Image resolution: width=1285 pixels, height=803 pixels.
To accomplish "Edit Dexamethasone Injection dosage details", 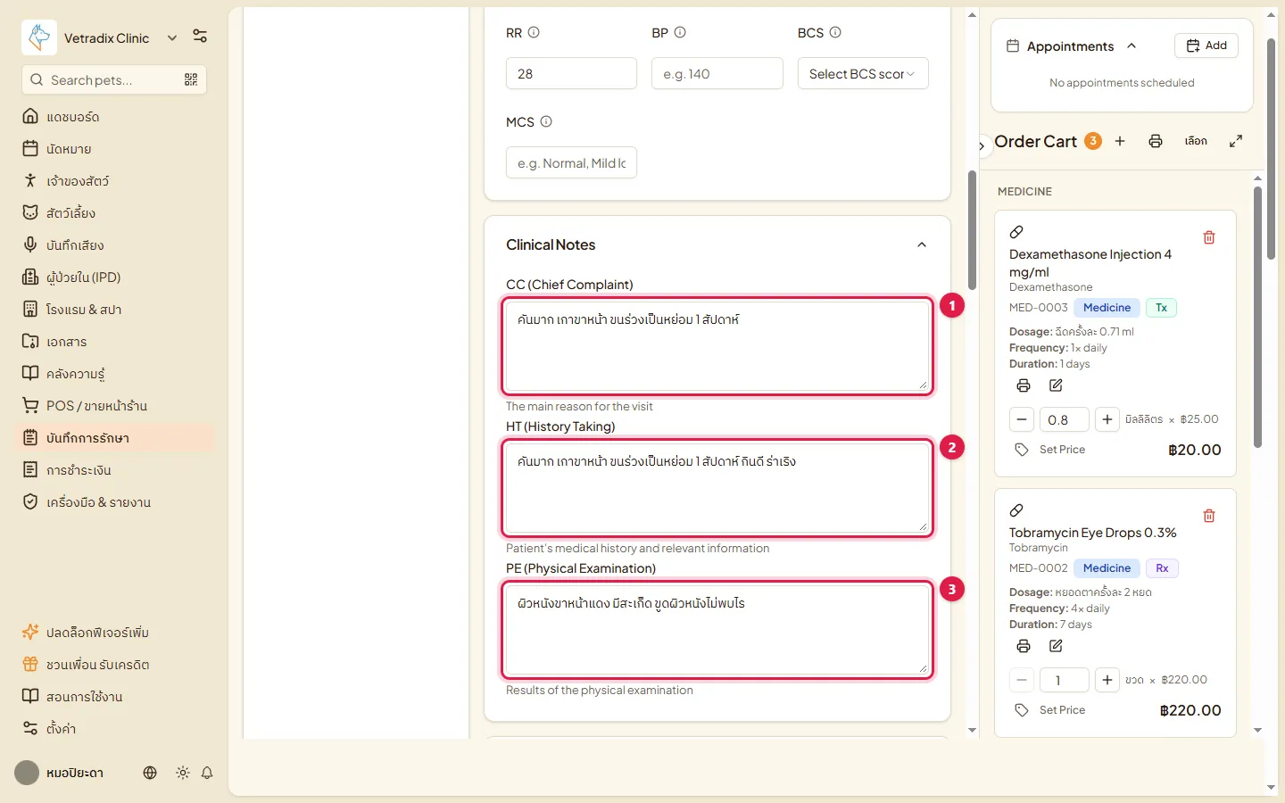I will coord(1056,385).
